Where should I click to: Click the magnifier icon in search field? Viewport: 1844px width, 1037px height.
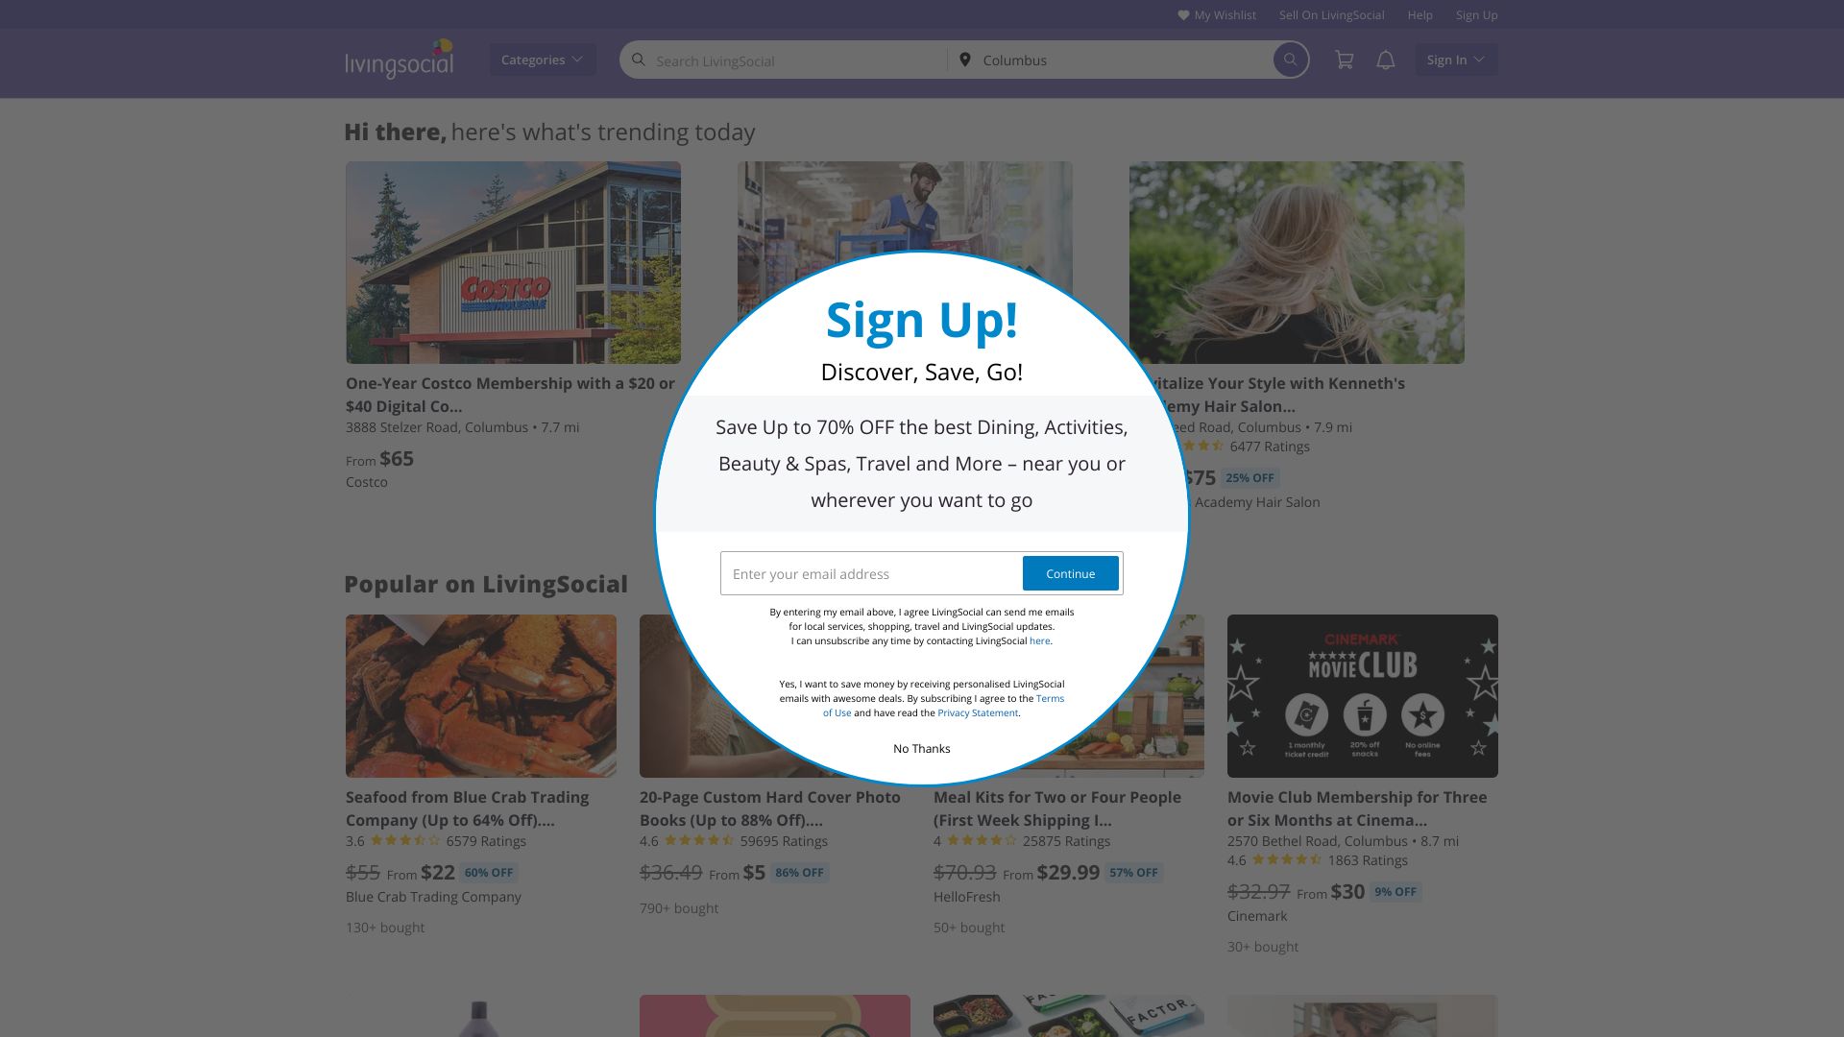coord(638,60)
